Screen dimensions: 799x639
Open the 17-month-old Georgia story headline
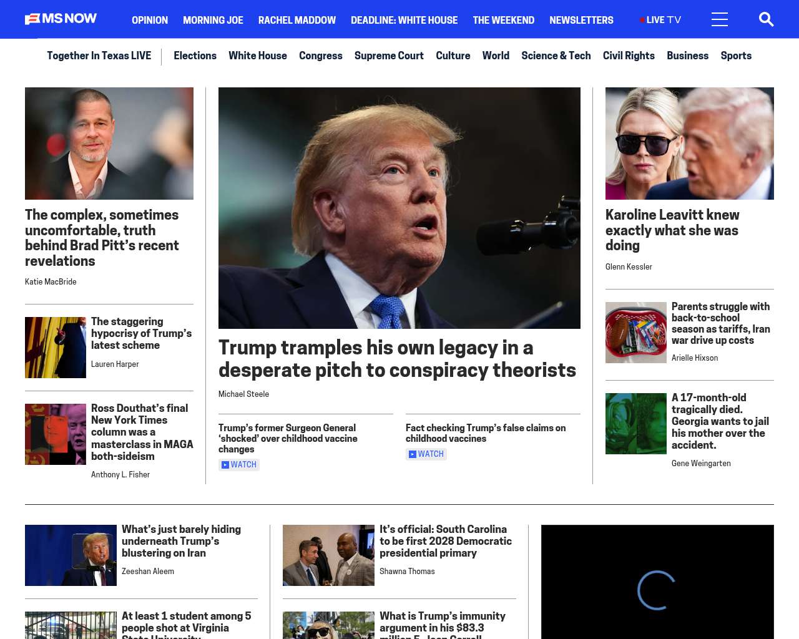point(720,421)
